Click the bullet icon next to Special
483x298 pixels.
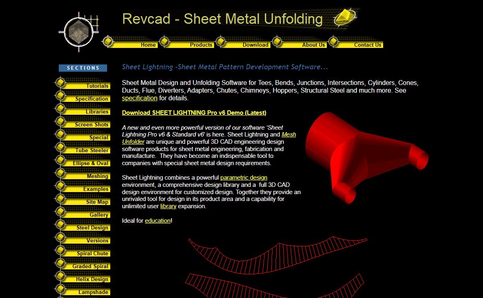(x=60, y=135)
